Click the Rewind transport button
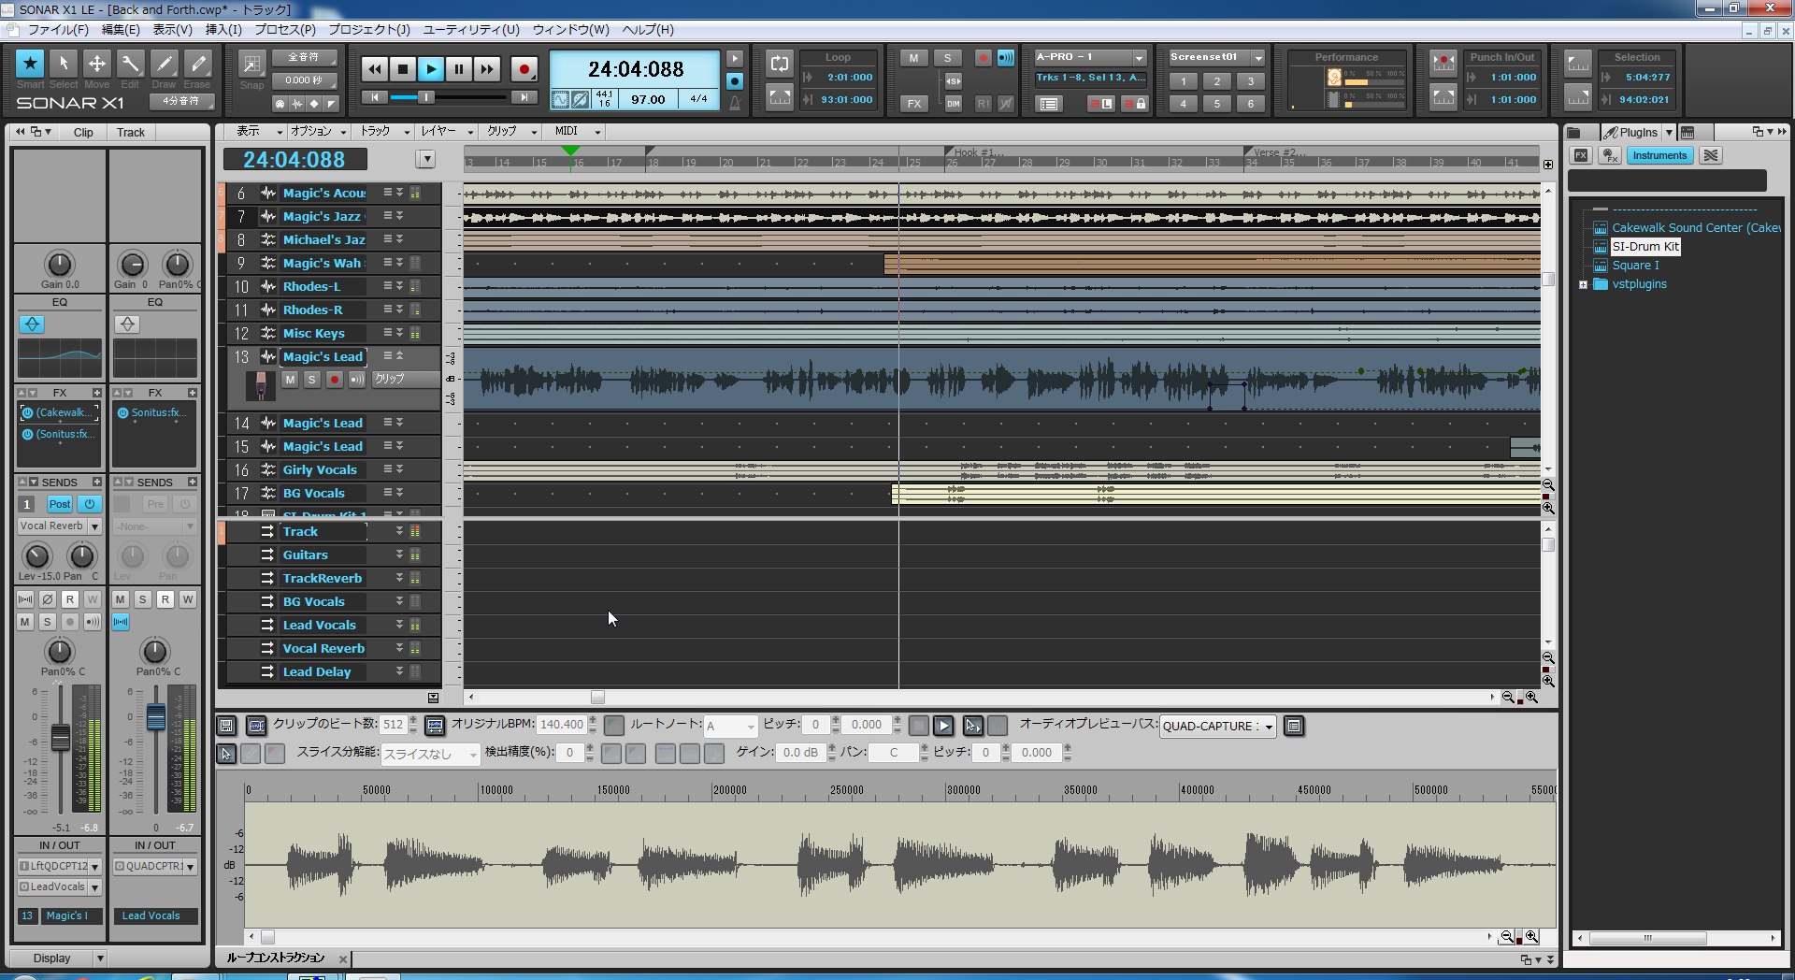 (x=374, y=68)
